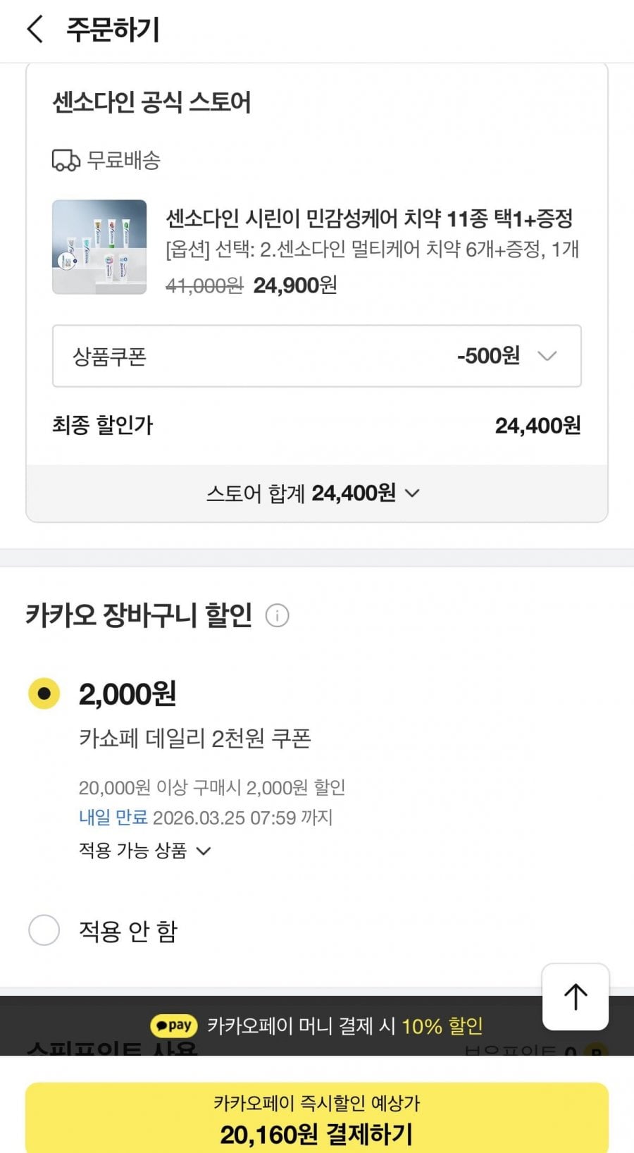This screenshot has width=634, height=1153.
Task: Tap the info icon beside 카카오 장바구니 할인
Action: click(x=277, y=615)
